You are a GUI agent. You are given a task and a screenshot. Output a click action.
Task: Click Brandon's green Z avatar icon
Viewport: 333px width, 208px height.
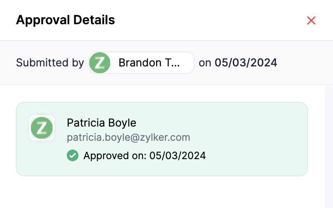pyautogui.click(x=100, y=63)
